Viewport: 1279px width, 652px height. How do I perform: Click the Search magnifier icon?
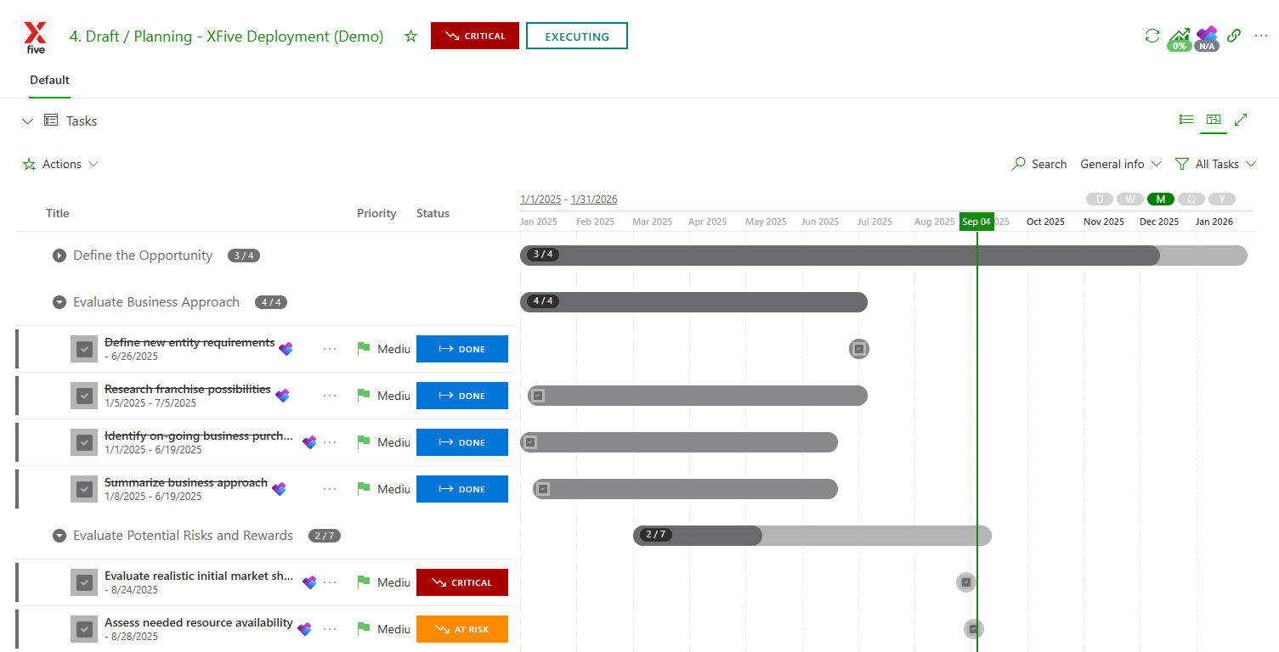tap(1019, 164)
